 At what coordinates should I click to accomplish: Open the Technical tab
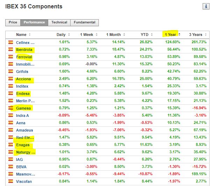[x=59, y=22]
